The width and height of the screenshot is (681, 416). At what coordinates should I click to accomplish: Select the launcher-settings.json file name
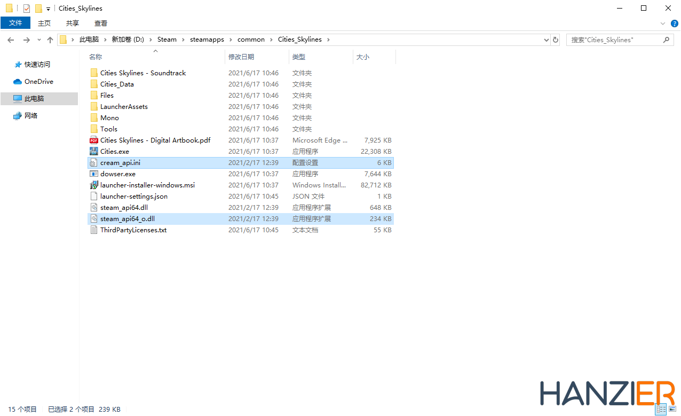134,196
